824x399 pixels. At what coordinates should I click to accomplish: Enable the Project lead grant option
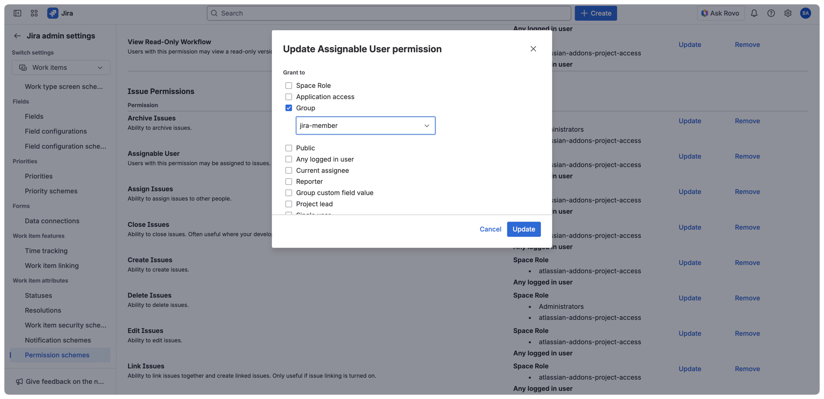coord(288,204)
